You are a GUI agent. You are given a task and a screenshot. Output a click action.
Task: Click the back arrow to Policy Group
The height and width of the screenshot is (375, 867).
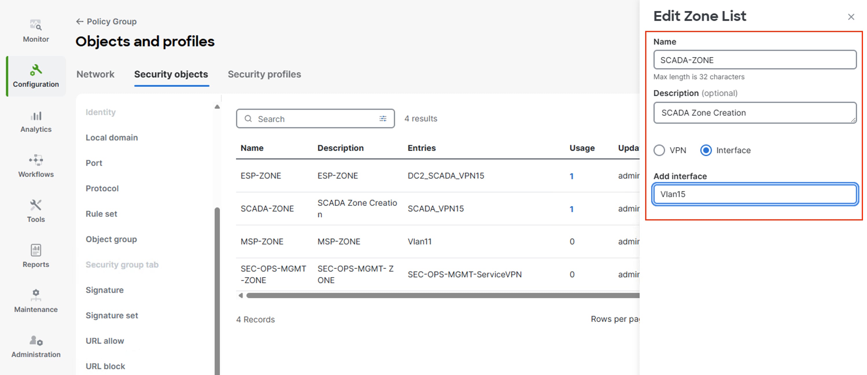pos(80,22)
